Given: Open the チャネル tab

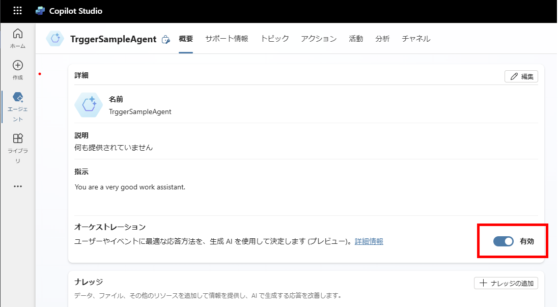Looking at the screenshot, I should (x=416, y=38).
